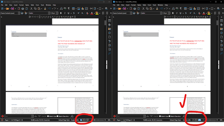Open Styles sidebar deck in left window
The image size is (224, 126).
110,25
